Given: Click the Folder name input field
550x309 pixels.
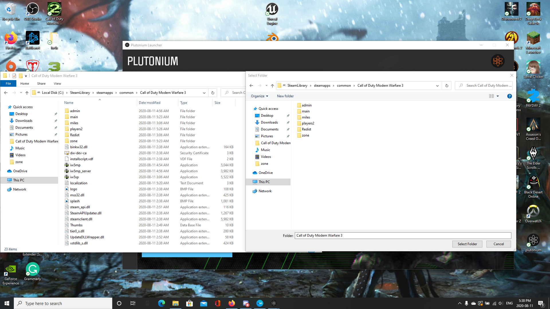Looking at the screenshot, I should pyautogui.click(x=403, y=235).
